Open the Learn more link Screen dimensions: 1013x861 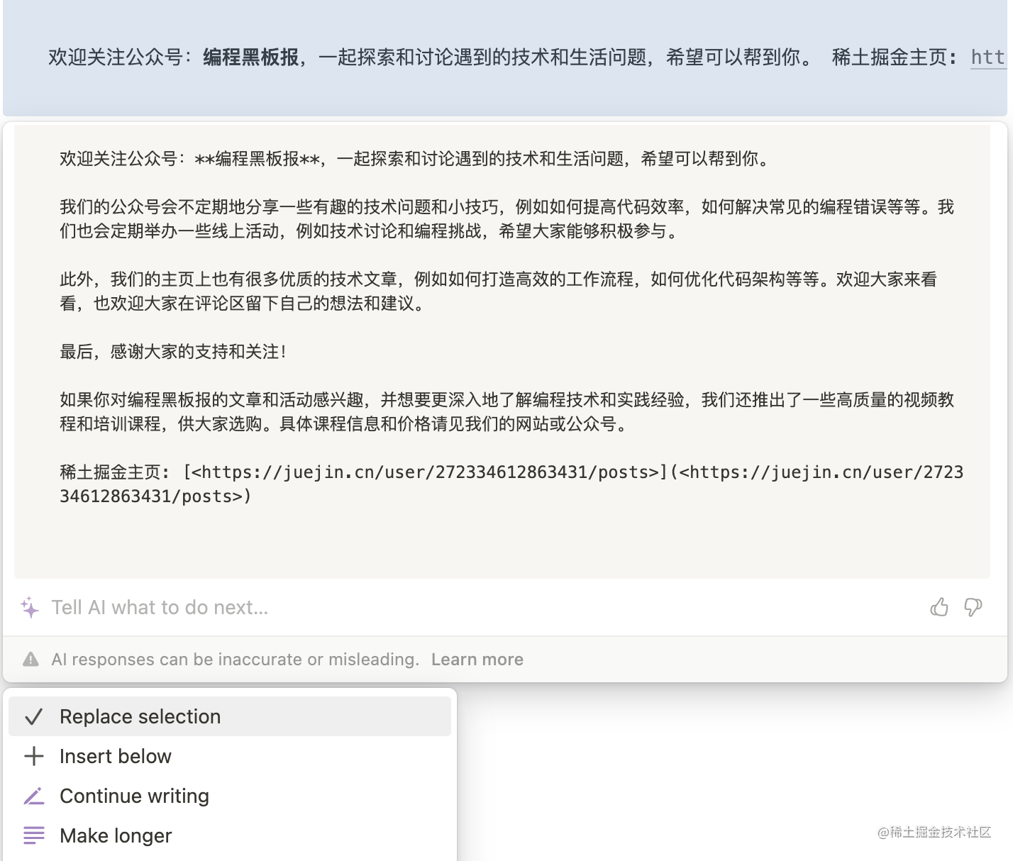coord(477,660)
